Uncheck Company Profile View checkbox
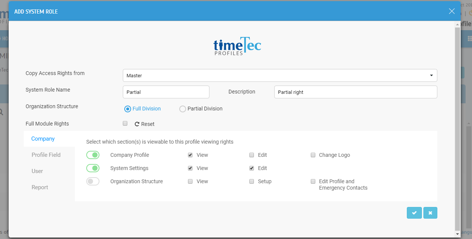Viewport: 472px width, 239px height. click(190, 155)
